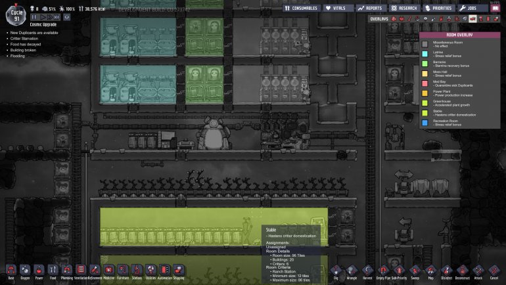
Task: Select the Harvest tool
Action: click(367, 269)
